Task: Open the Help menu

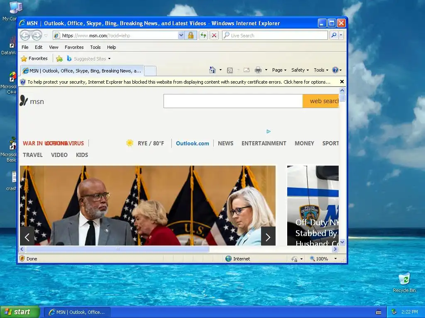Action: [x=111, y=47]
